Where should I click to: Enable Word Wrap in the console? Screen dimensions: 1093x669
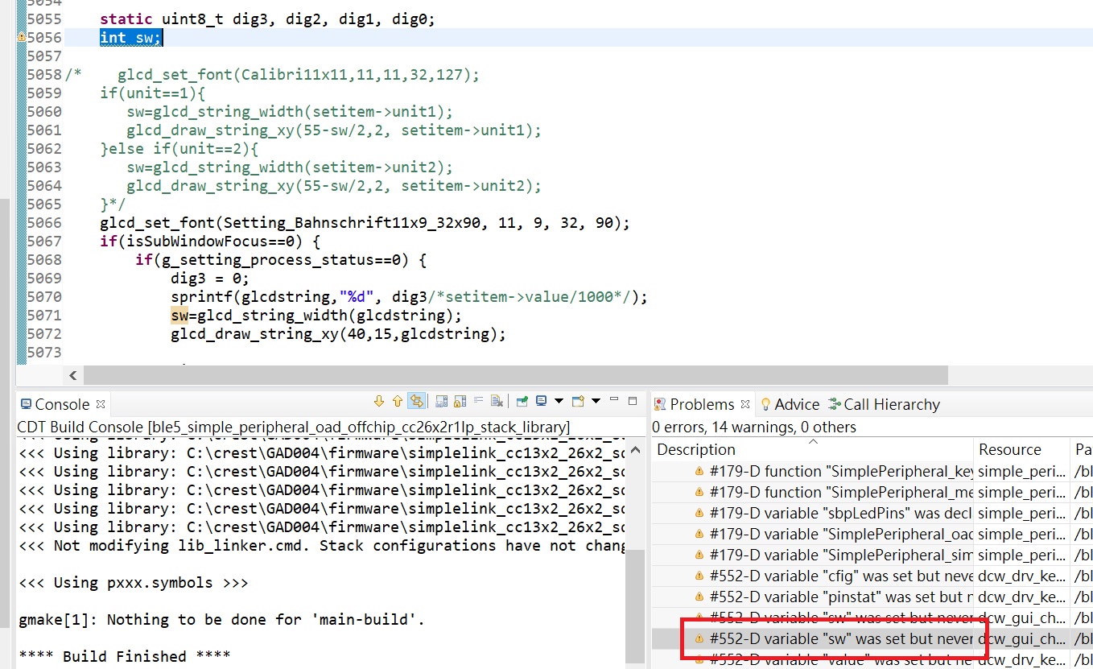(x=478, y=401)
